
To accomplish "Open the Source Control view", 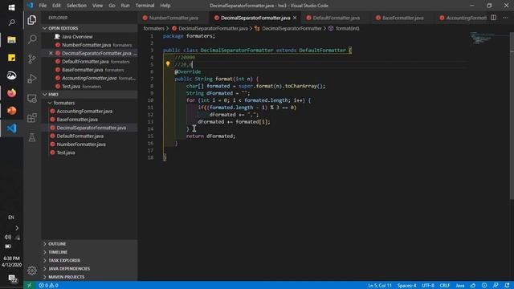I will pyautogui.click(x=32, y=59).
